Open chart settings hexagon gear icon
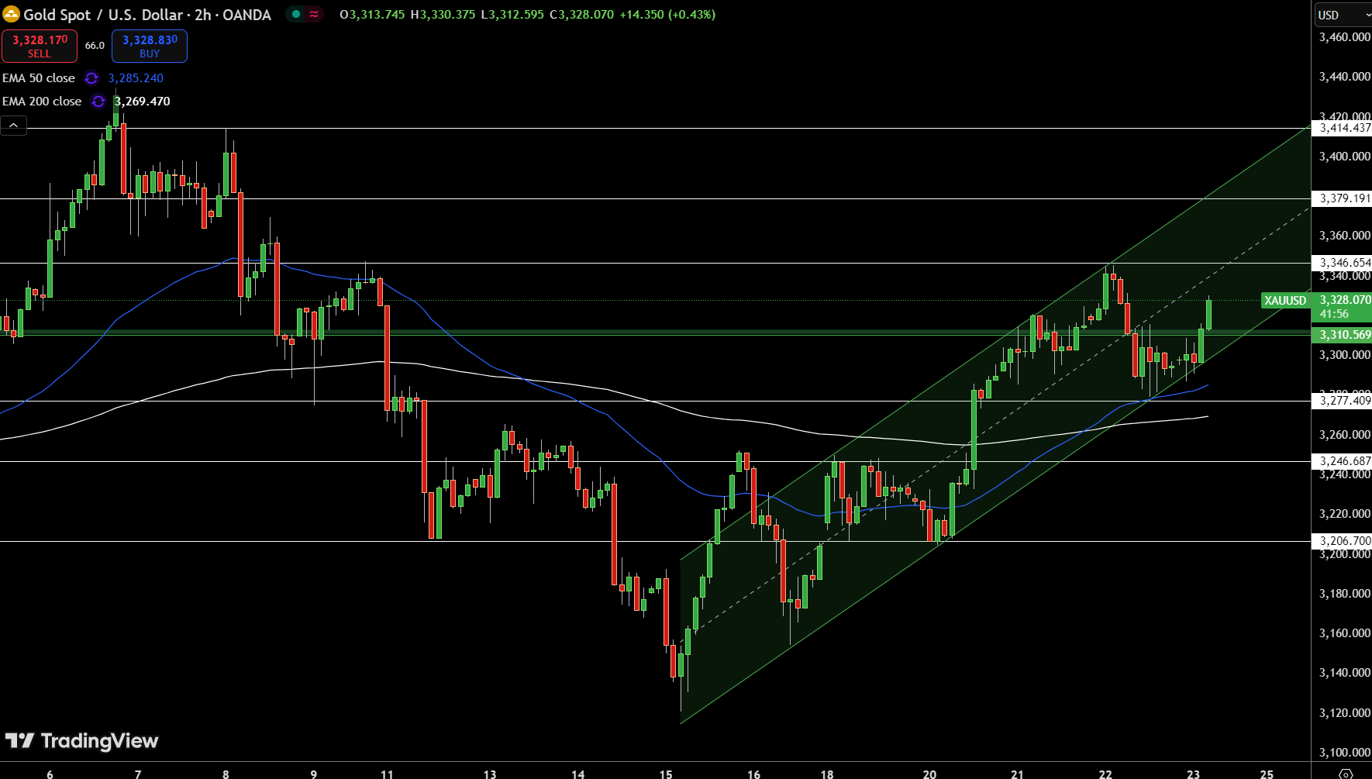Screen dimensions: 1372x779 [x=1346, y=774]
